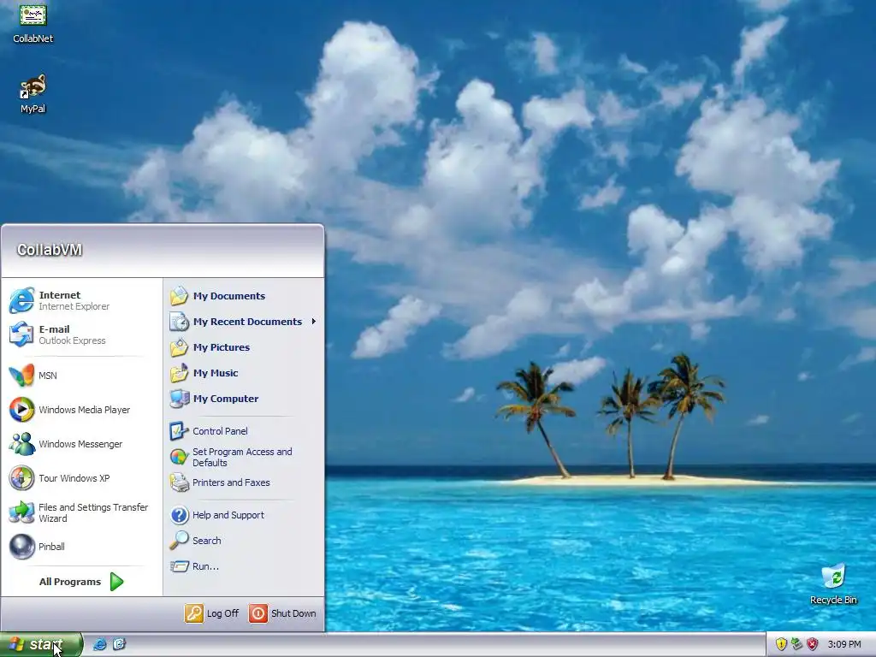The image size is (876, 657).
Task: Expand the All Programs list
Action: pyautogui.click(x=81, y=582)
